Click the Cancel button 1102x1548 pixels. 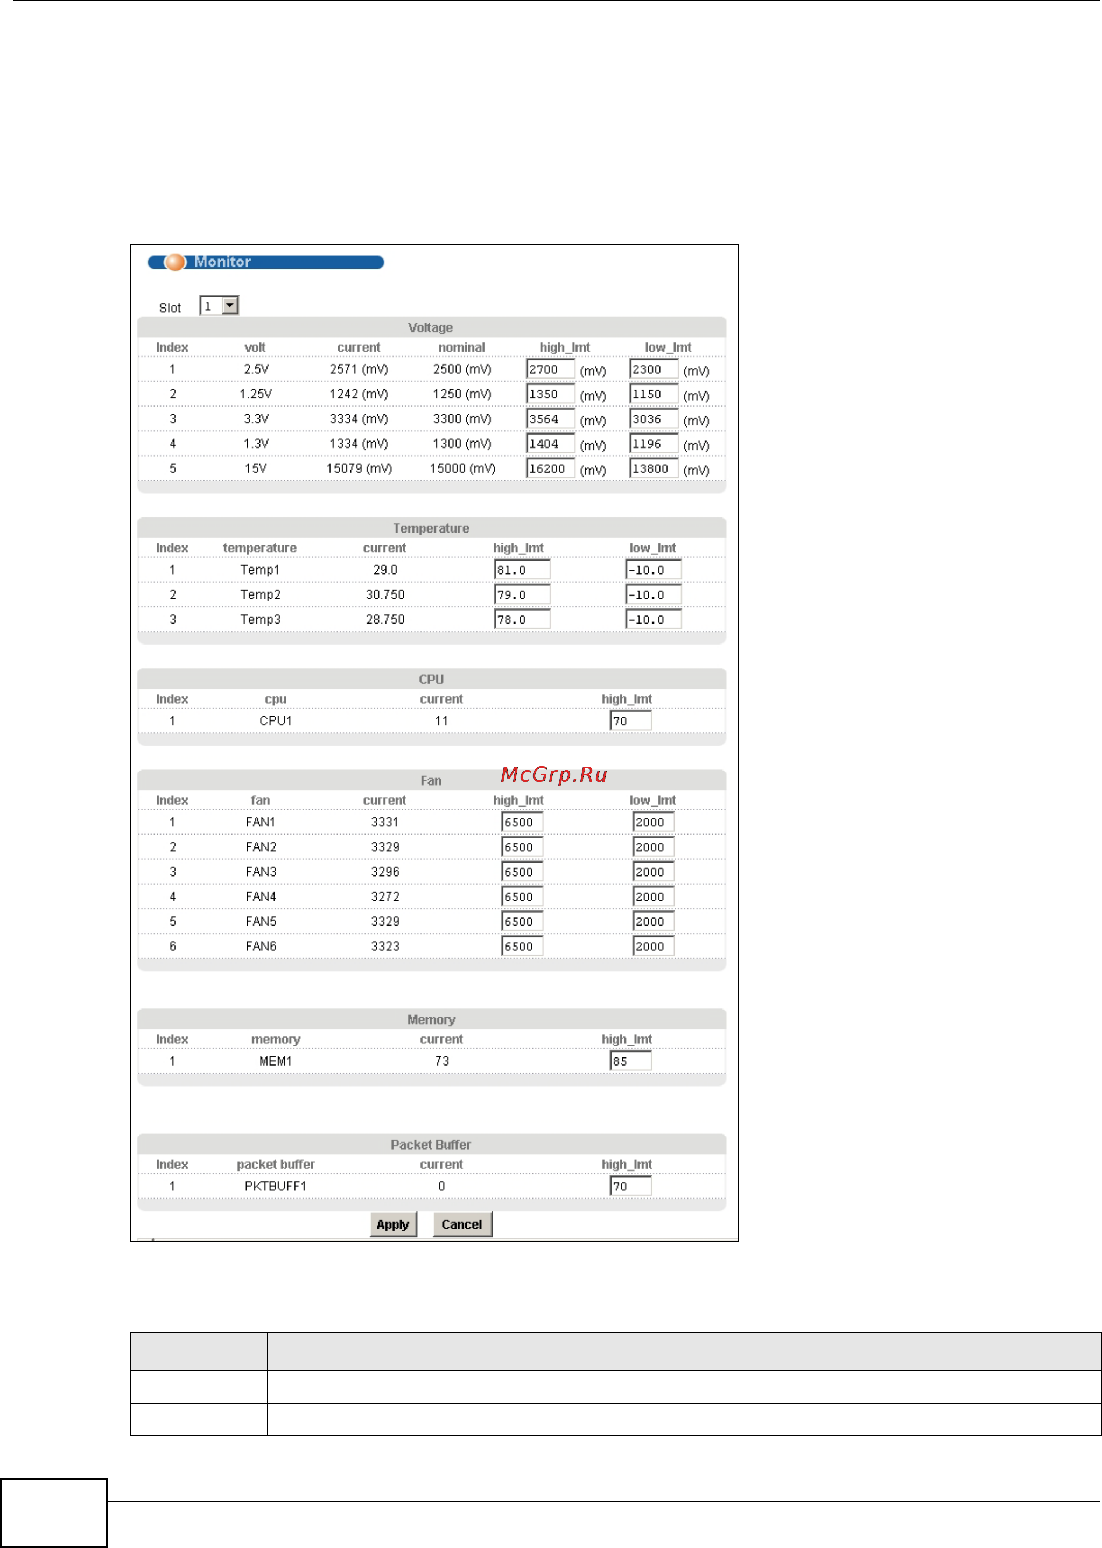click(x=462, y=1224)
